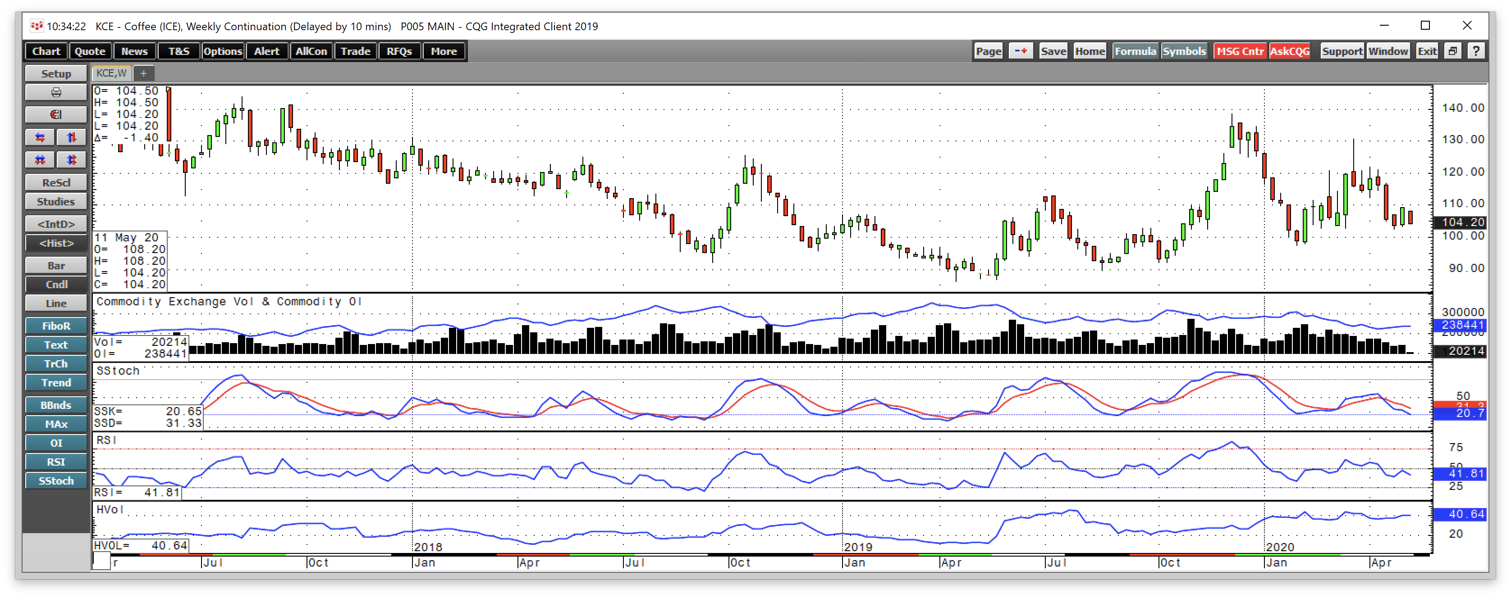Screen dimensions: 1511x598
Task: Select the Cndl candlestick chart mode
Action: pos(56,285)
